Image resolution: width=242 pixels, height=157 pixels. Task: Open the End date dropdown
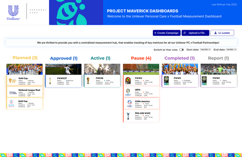click(x=231, y=49)
